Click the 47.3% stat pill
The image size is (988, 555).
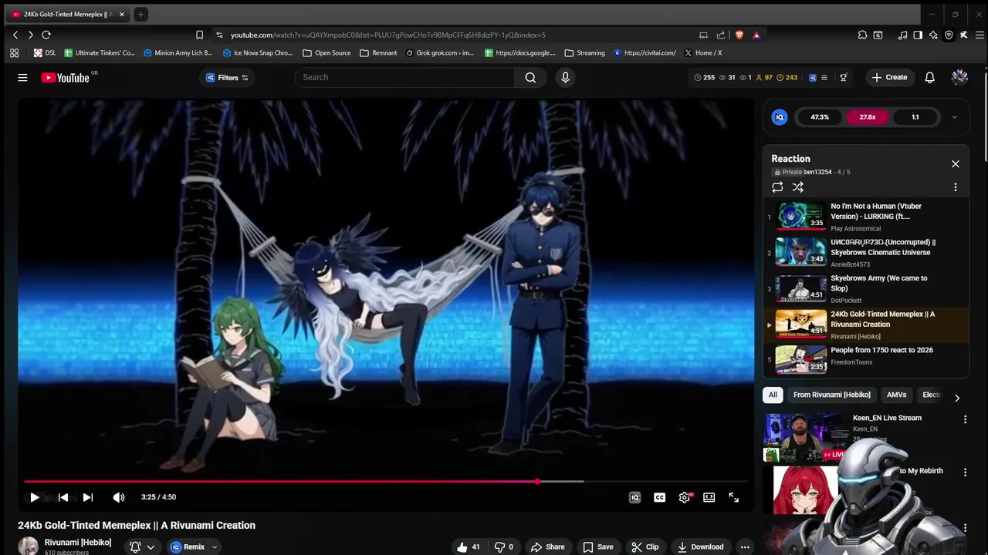[x=820, y=117]
